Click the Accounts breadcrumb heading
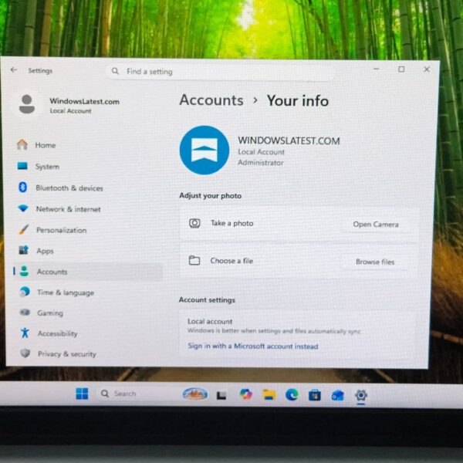 (211, 100)
